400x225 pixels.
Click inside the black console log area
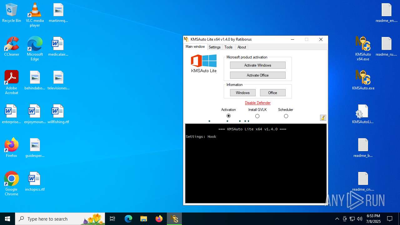(256, 163)
